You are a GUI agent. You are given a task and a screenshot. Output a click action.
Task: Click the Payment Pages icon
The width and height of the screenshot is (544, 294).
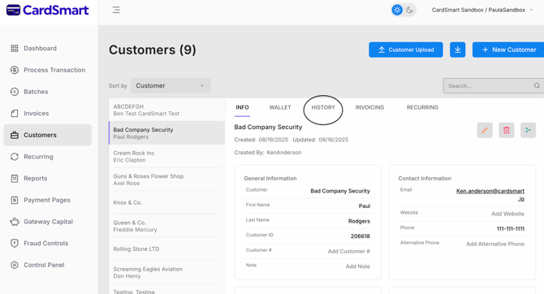tap(15, 200)
